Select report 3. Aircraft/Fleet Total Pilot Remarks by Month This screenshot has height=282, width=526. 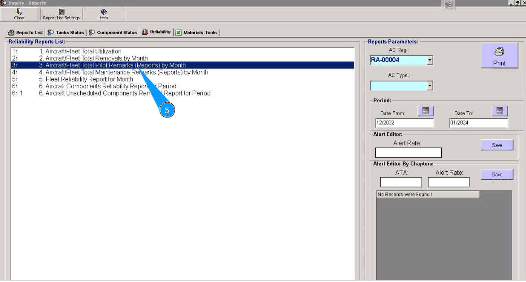183,65
